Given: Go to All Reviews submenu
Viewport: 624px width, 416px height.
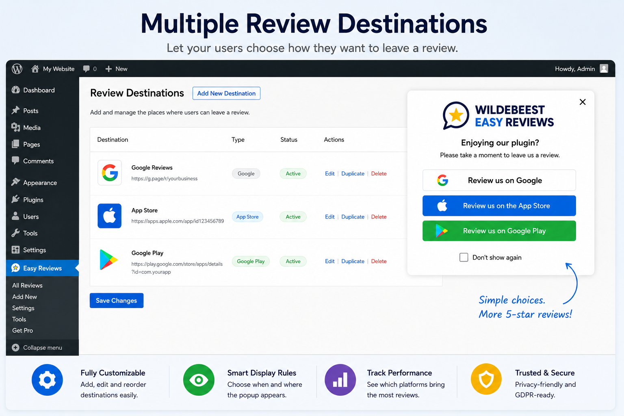Looking at the screenshot, I should pyautogui.click(x=27, y=286).
